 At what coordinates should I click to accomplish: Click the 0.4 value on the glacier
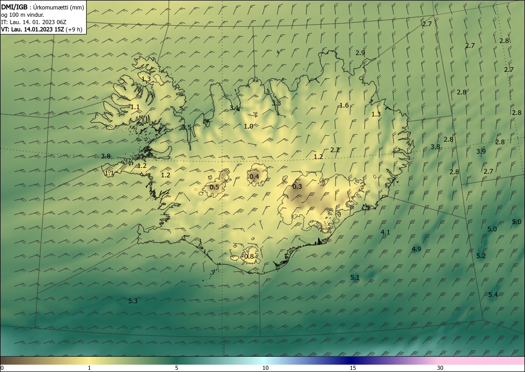pos(255,177)
